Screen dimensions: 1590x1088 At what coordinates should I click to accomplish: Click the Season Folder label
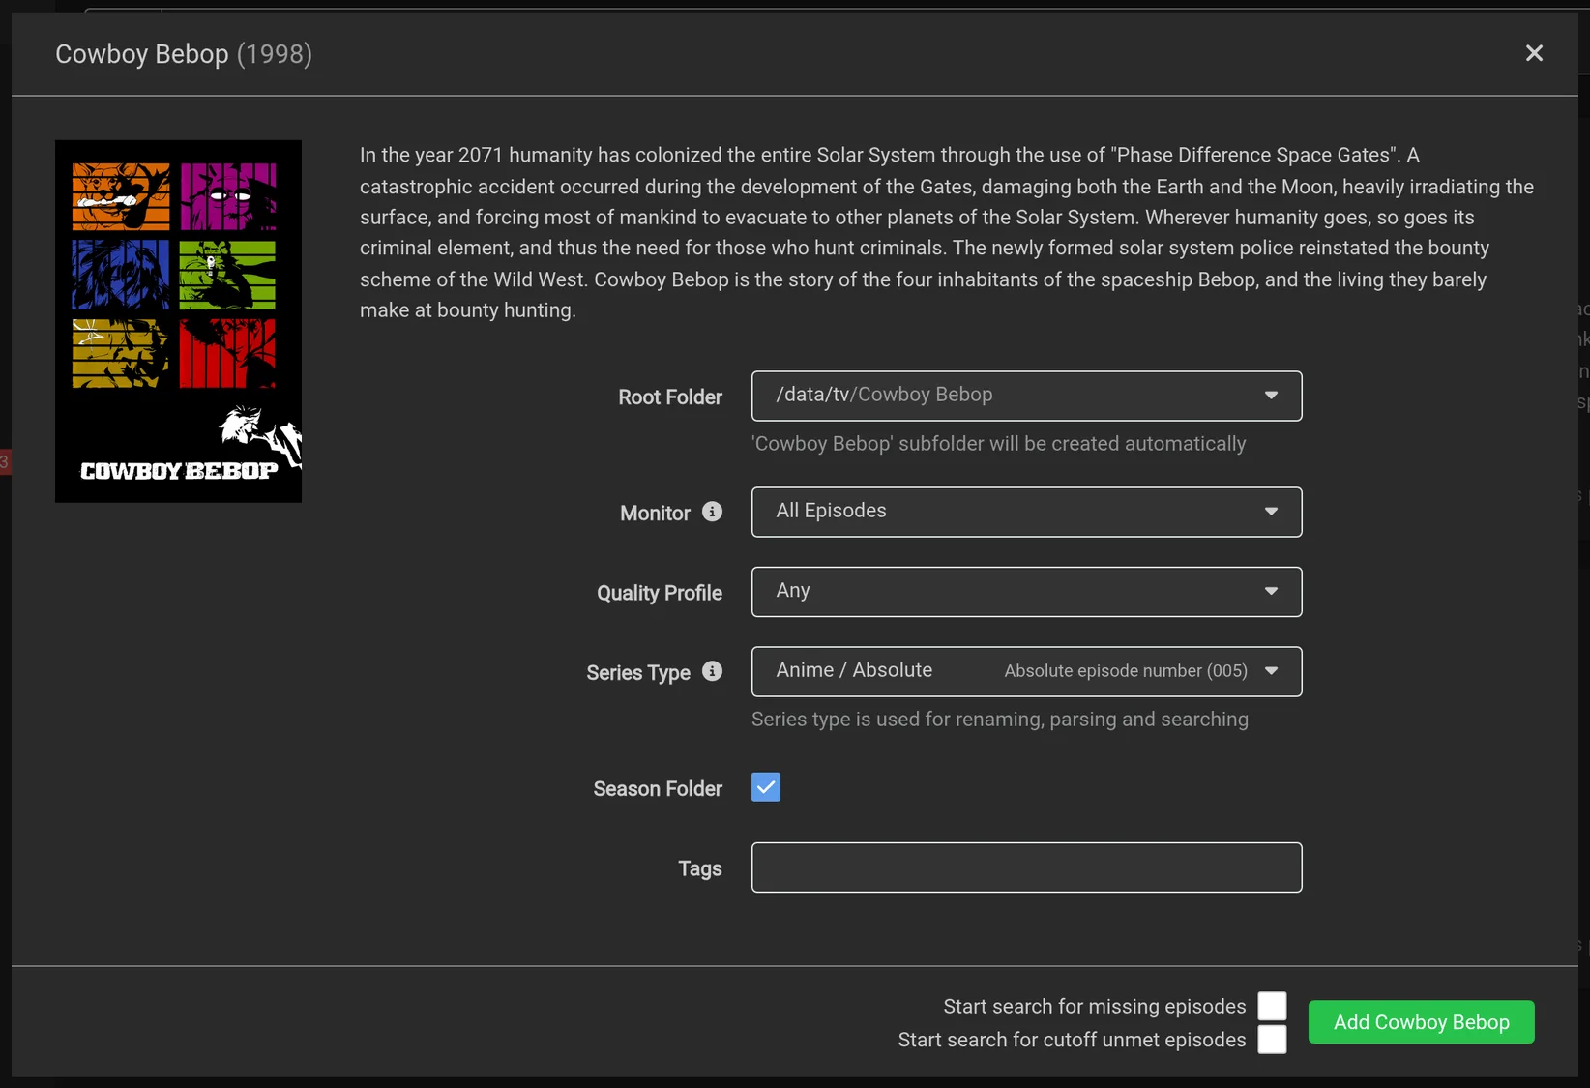pos(658,789)
